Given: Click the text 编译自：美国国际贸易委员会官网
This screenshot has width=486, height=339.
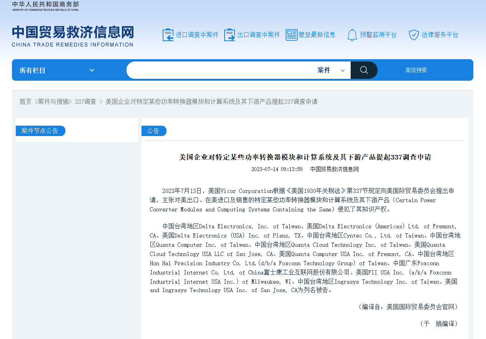Looking at the screenshot, I should click(x=408, y=307).
